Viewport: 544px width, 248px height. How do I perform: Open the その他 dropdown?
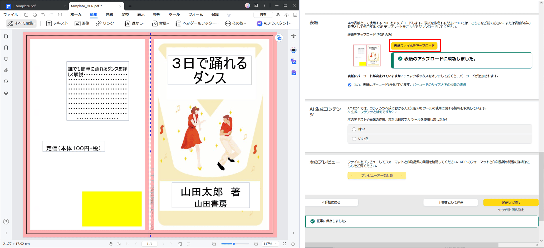click(236, 23)
